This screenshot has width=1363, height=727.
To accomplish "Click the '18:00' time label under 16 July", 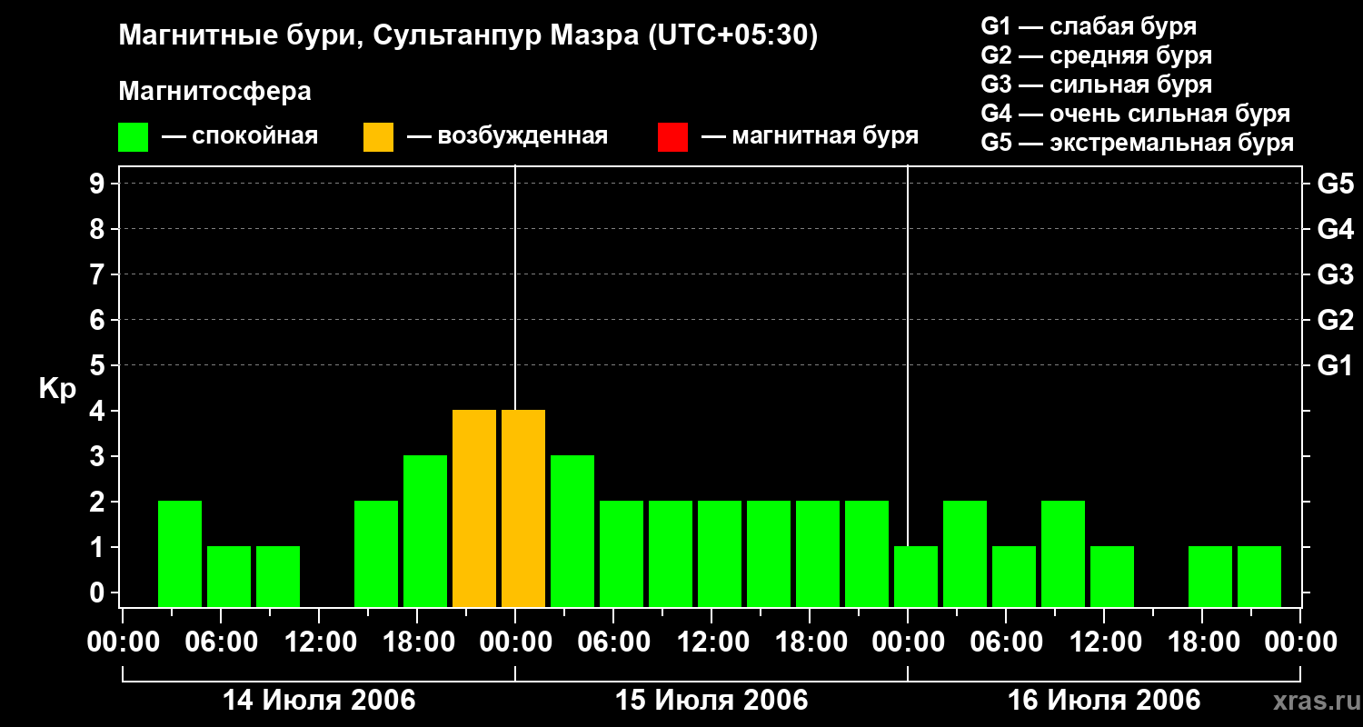I will pos(1202,642).
